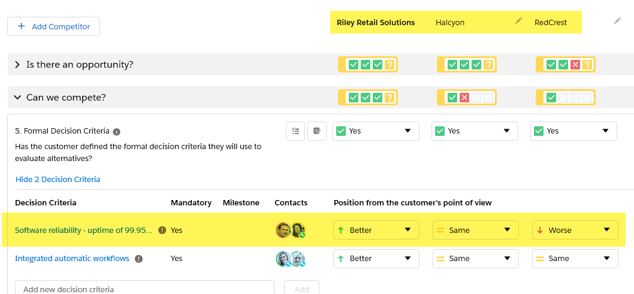Expand the 'Is there an opportunity?' section
The image size is (634, 294).
pos(17,65)
